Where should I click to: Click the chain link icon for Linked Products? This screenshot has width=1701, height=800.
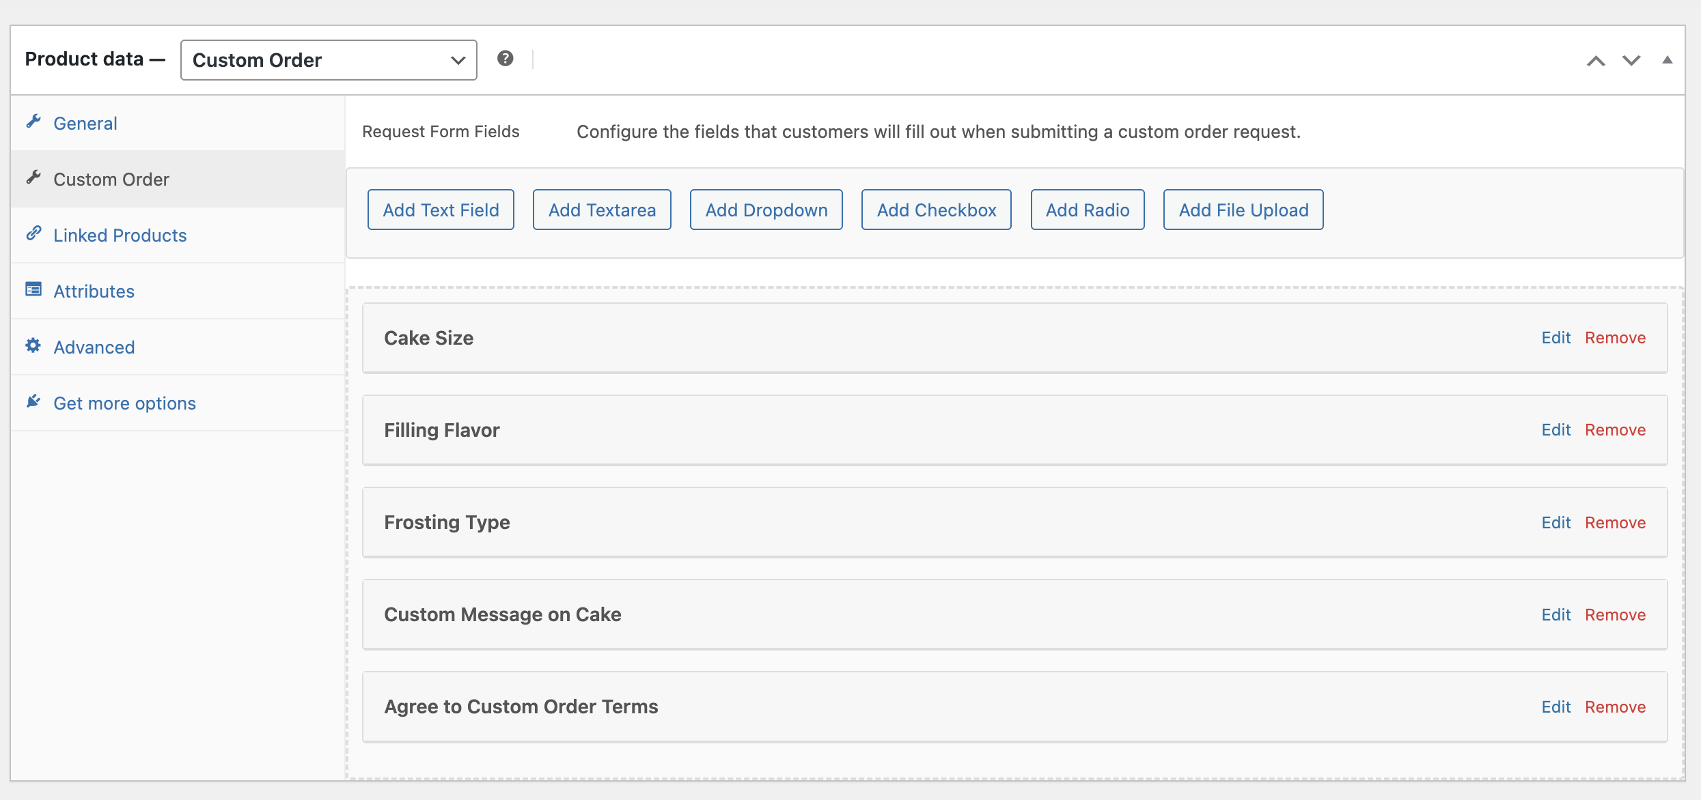(x=33, y=233)
